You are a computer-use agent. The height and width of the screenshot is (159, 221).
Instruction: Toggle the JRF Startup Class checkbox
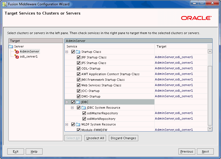[x=79, y=57]
